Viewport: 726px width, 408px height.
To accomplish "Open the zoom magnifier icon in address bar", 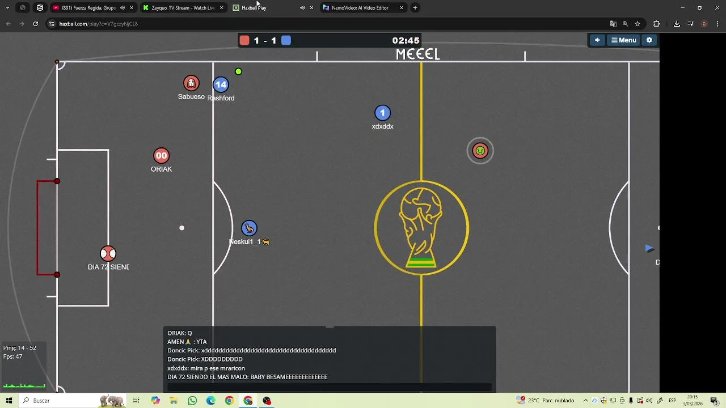I will pyautogui.click(x=625, y=24).
